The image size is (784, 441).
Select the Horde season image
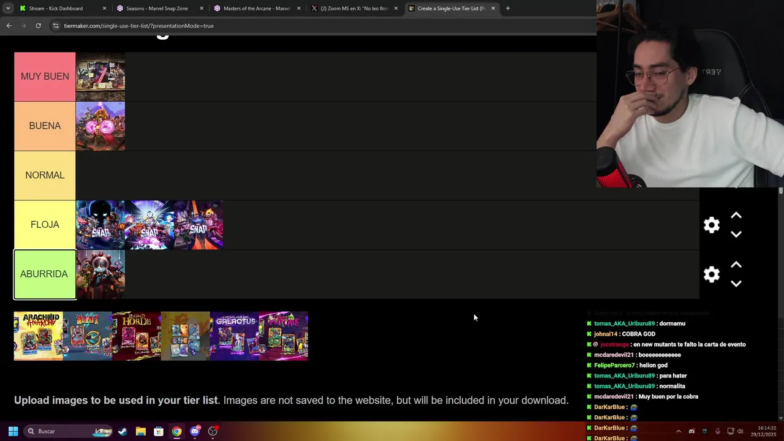point(137,336)
